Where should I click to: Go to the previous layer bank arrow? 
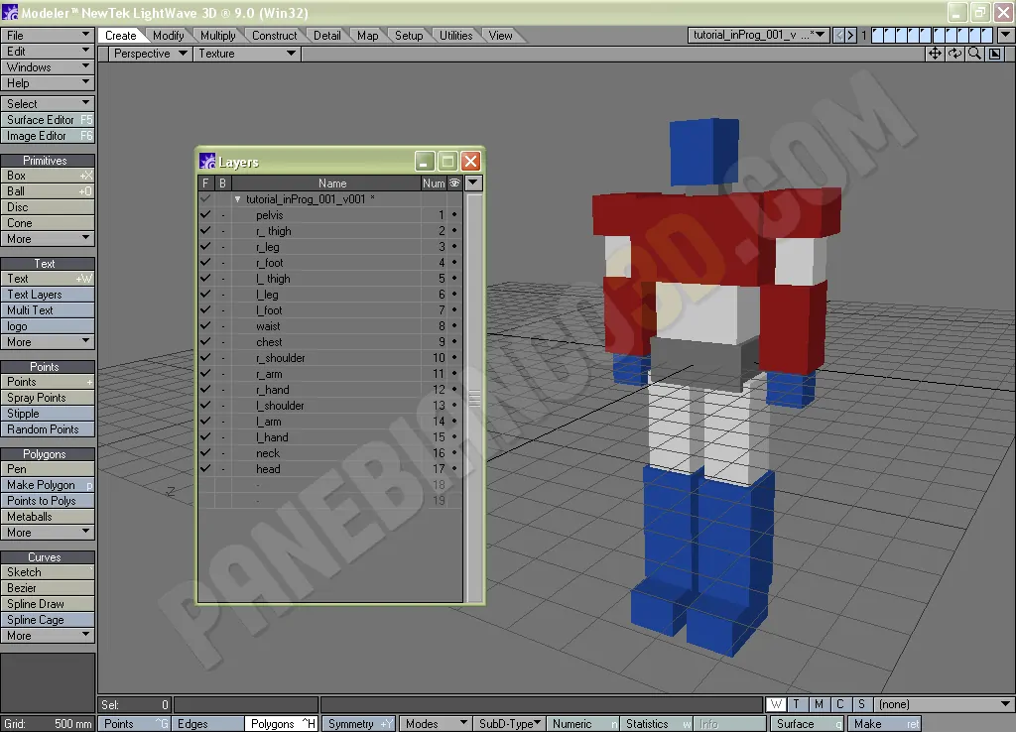click(839, 35)
